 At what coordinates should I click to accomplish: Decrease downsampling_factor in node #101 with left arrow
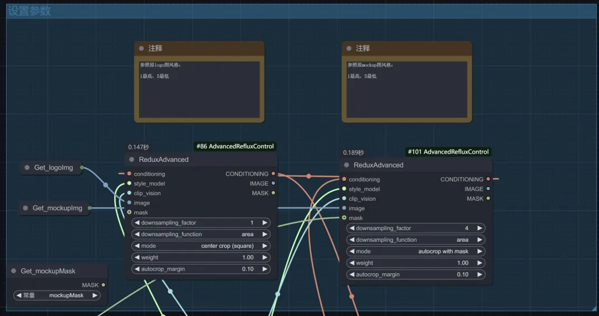[352, 228]
